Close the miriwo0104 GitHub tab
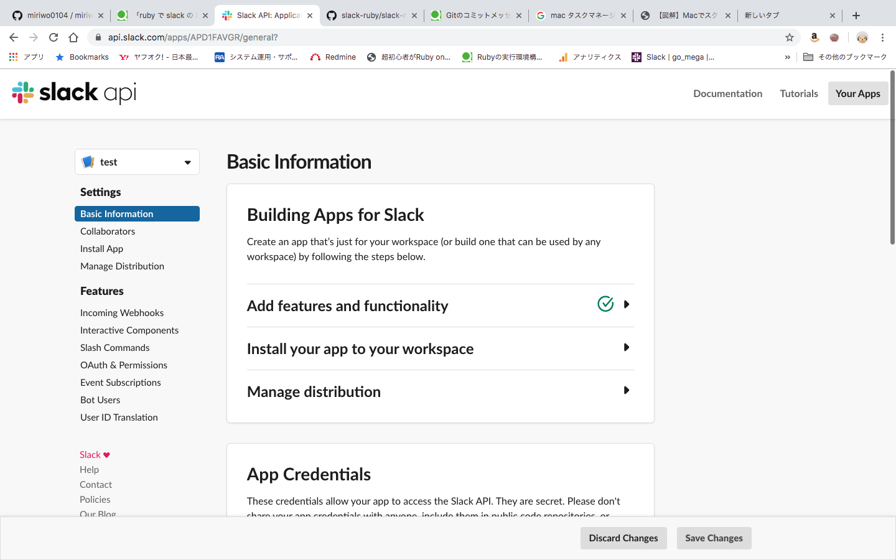The height and width of the screenshot is (560, 896). click(101, 16)
